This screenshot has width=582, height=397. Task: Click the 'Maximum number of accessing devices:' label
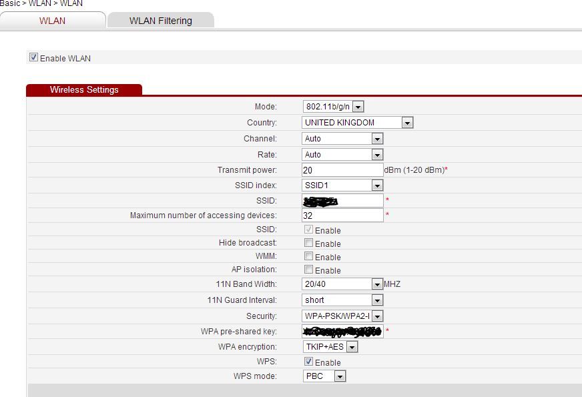[x=204, y=216]
